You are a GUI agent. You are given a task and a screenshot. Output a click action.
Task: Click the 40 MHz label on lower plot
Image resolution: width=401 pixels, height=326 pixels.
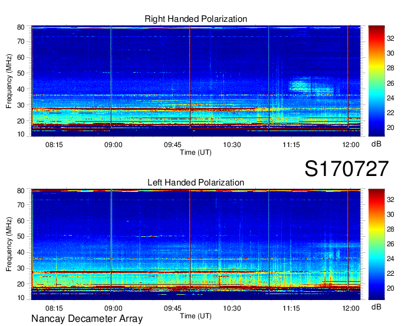point(21,252)
